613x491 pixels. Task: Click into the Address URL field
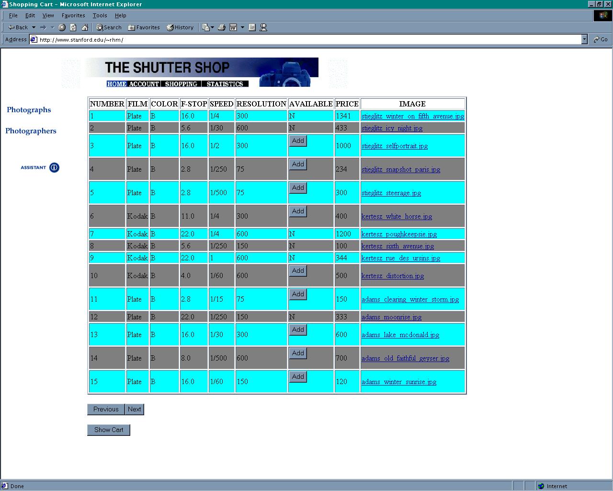(306, 40)
